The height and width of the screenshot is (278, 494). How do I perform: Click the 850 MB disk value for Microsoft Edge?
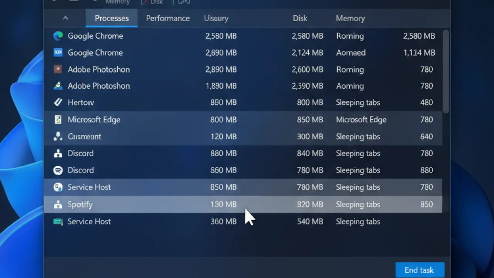click(310, 120)
